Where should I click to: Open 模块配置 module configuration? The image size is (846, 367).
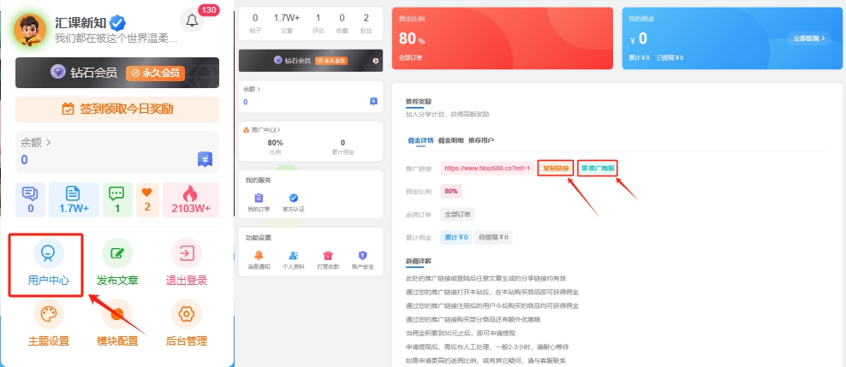pos(117,323)
